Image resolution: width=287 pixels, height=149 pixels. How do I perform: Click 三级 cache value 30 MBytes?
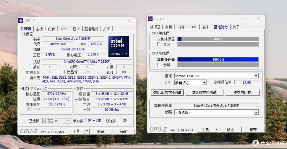[x=112, y=109]
